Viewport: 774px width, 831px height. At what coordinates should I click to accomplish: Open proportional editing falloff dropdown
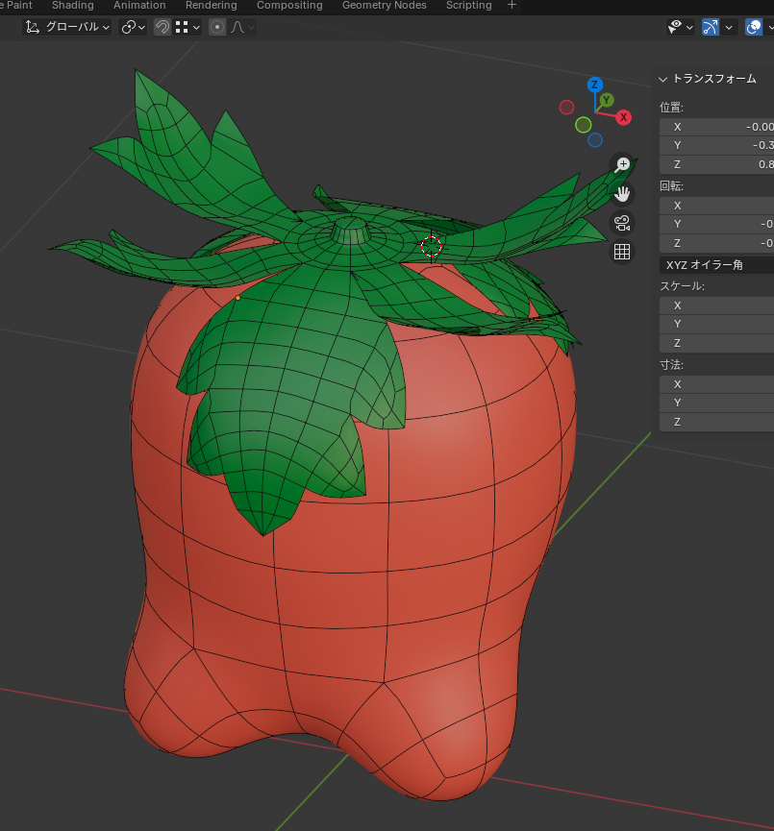pos(242,27)
